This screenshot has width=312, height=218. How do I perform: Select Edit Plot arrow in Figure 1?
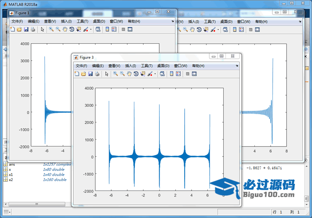(x=42, y=29)
